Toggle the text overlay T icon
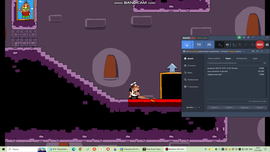This screenshot has height=152, width=270. [246, 45]
